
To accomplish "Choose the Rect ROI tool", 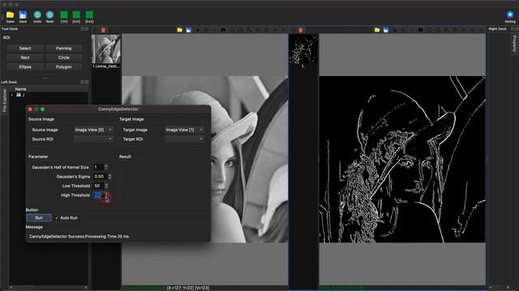I will tap(25, 57).
